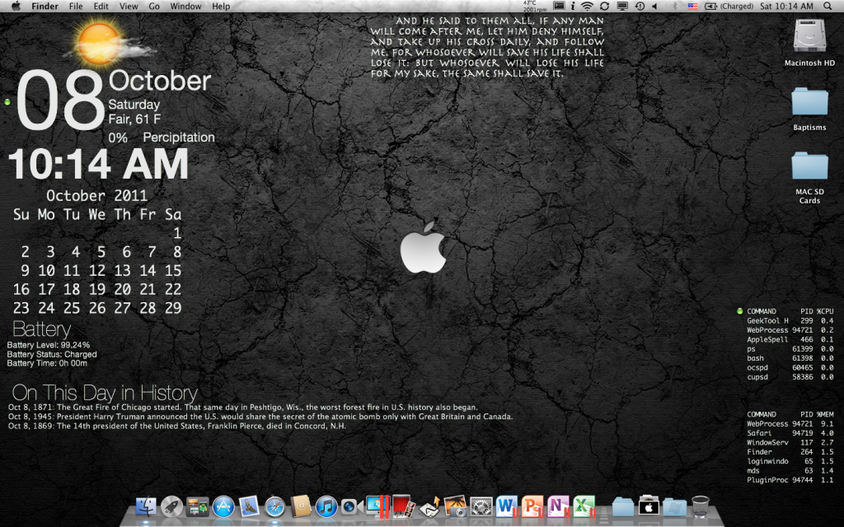
Task: Open FaceTime camera icon in Dock
Action: tap(351, 507)
